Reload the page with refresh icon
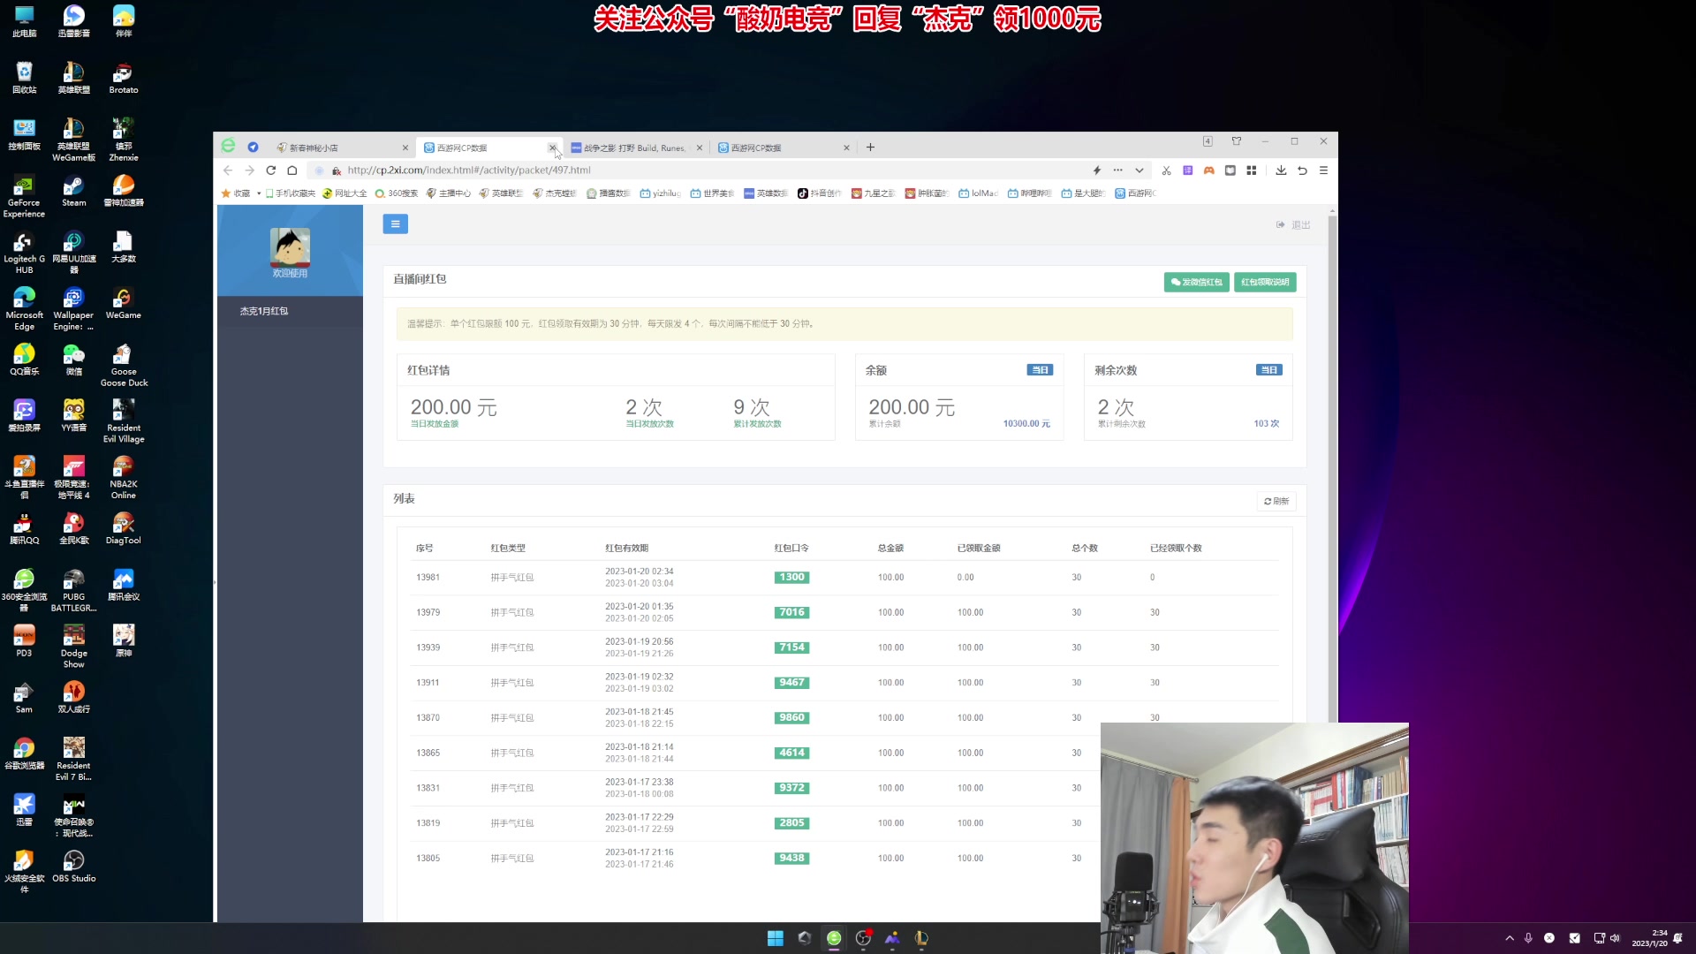Viewport: 1696px width, 954px height. point(271,170)
